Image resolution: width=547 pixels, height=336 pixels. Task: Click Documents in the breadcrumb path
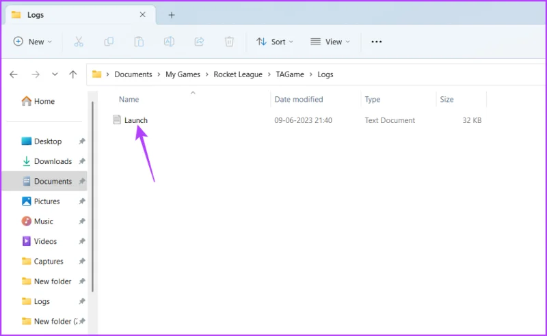133,74
